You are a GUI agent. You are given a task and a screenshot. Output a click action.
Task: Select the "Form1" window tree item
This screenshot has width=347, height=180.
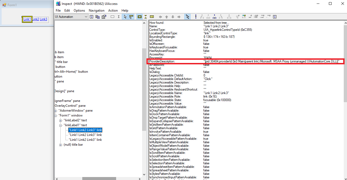click(x=71, y=115)
